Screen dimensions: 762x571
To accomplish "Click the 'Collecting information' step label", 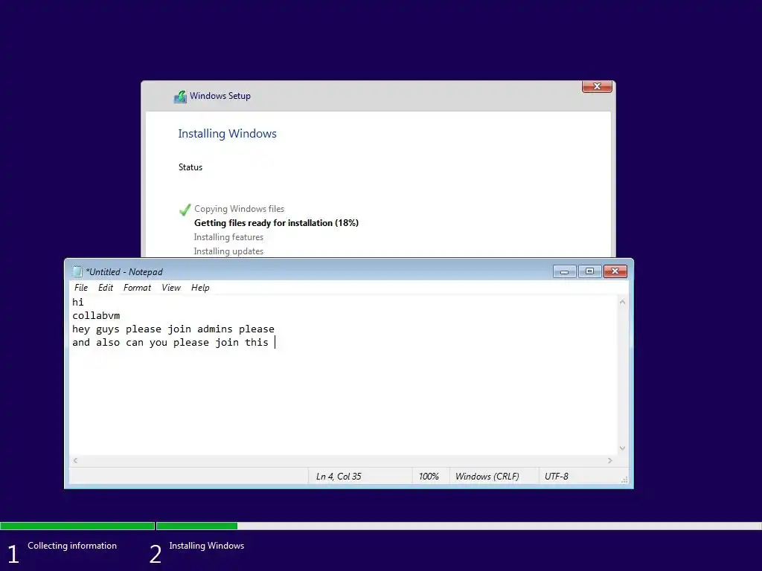I will pos(72,546).
